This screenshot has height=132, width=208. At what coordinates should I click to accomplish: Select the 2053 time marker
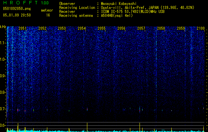62,28
